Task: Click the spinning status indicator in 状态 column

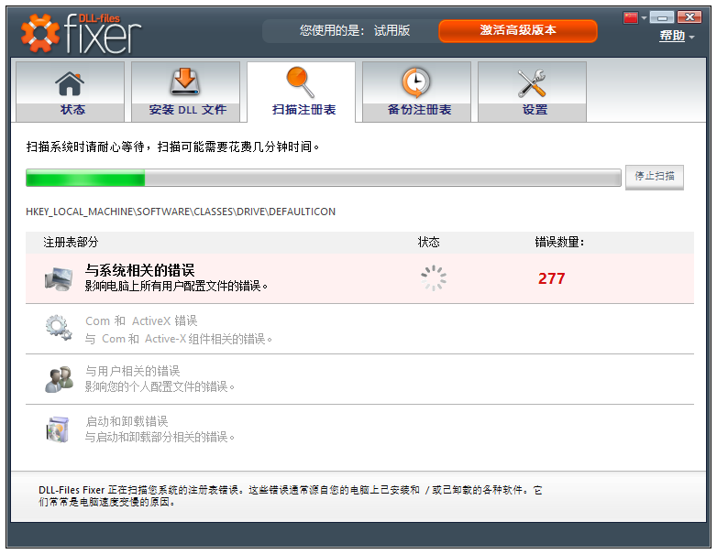Action: coord(434,278)
